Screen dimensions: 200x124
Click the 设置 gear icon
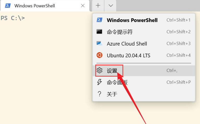[99, 70]
